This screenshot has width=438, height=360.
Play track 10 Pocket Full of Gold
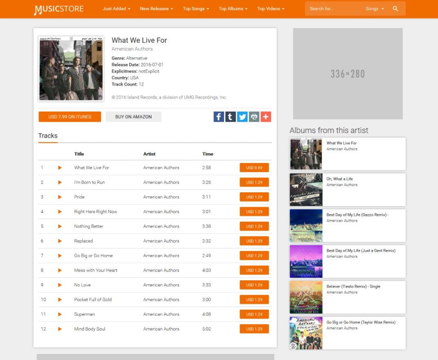60,300
